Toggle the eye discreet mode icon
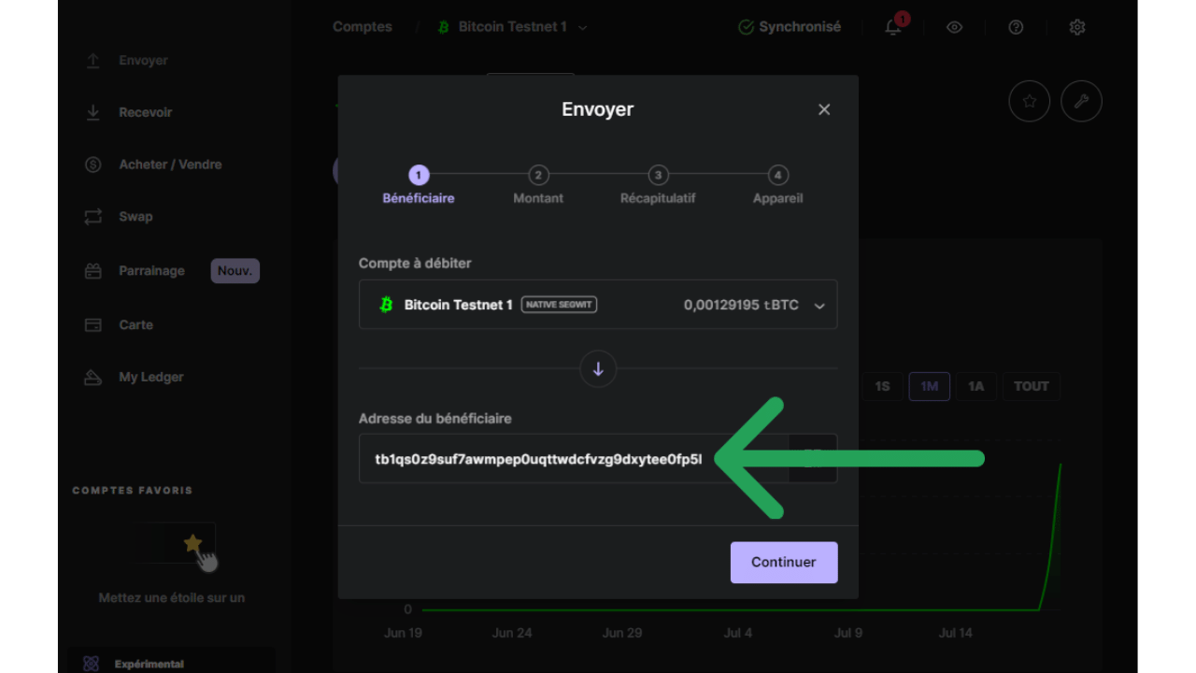Image resolution: width=1196 pixels, height=673 pixels. (x=954, y=27)
